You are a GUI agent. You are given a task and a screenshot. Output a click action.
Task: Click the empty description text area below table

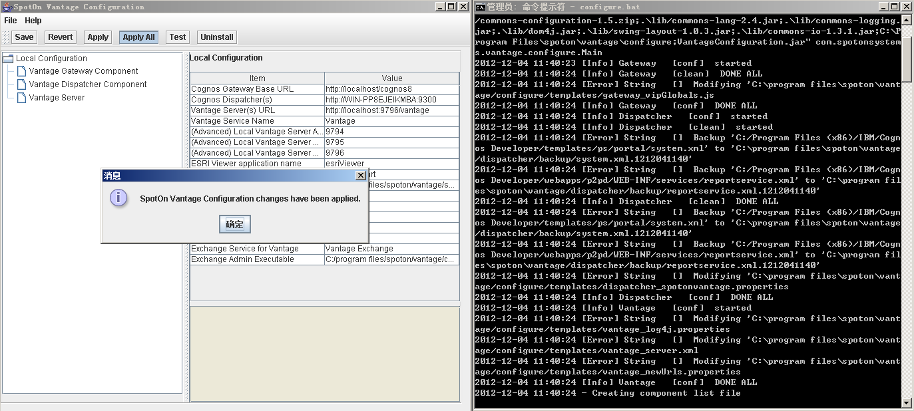[x=325, y=354]
